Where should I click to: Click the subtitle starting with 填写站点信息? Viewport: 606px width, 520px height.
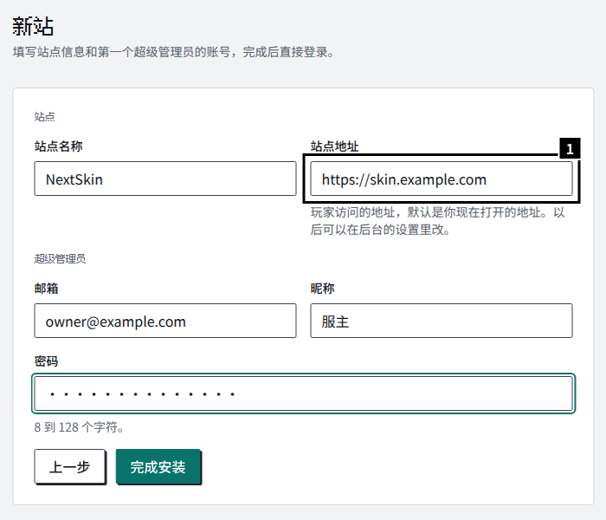(173, 52)
